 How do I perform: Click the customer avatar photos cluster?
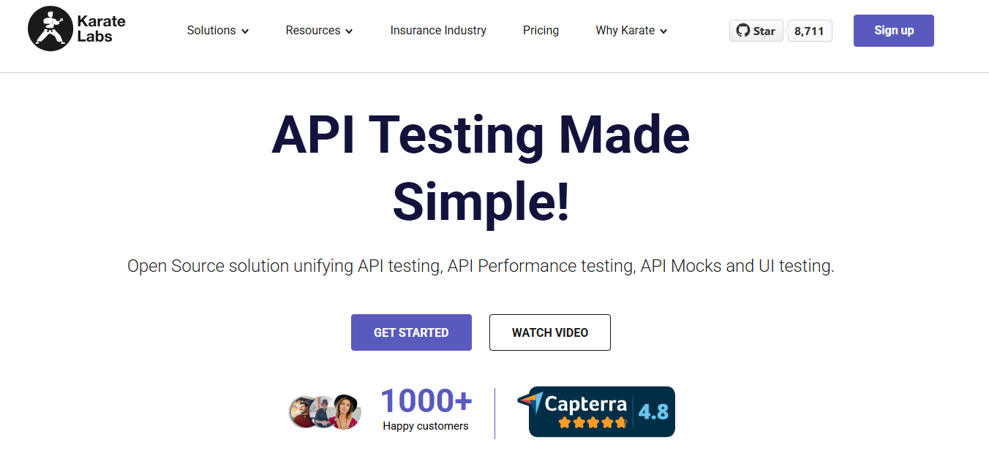(x=324, y=411)
